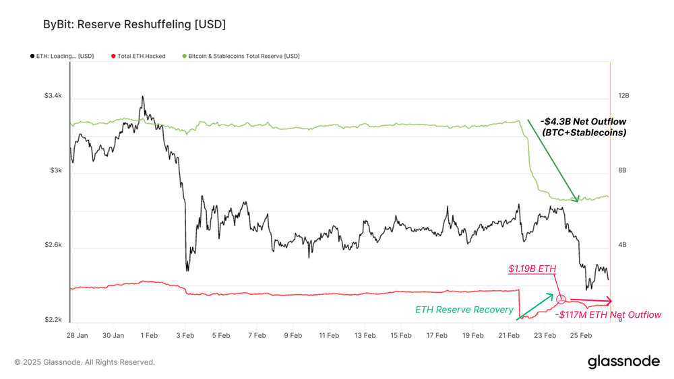This screenshot has height=379, width=674.
Task: Click the '12B' right axis label
Action: pos(623,96)
